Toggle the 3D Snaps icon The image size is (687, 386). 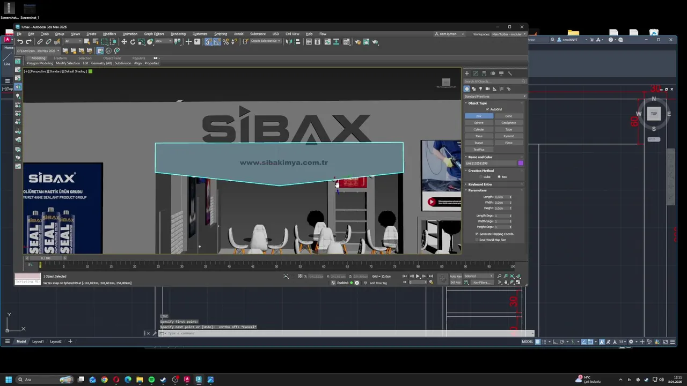(x=208, y=42)
